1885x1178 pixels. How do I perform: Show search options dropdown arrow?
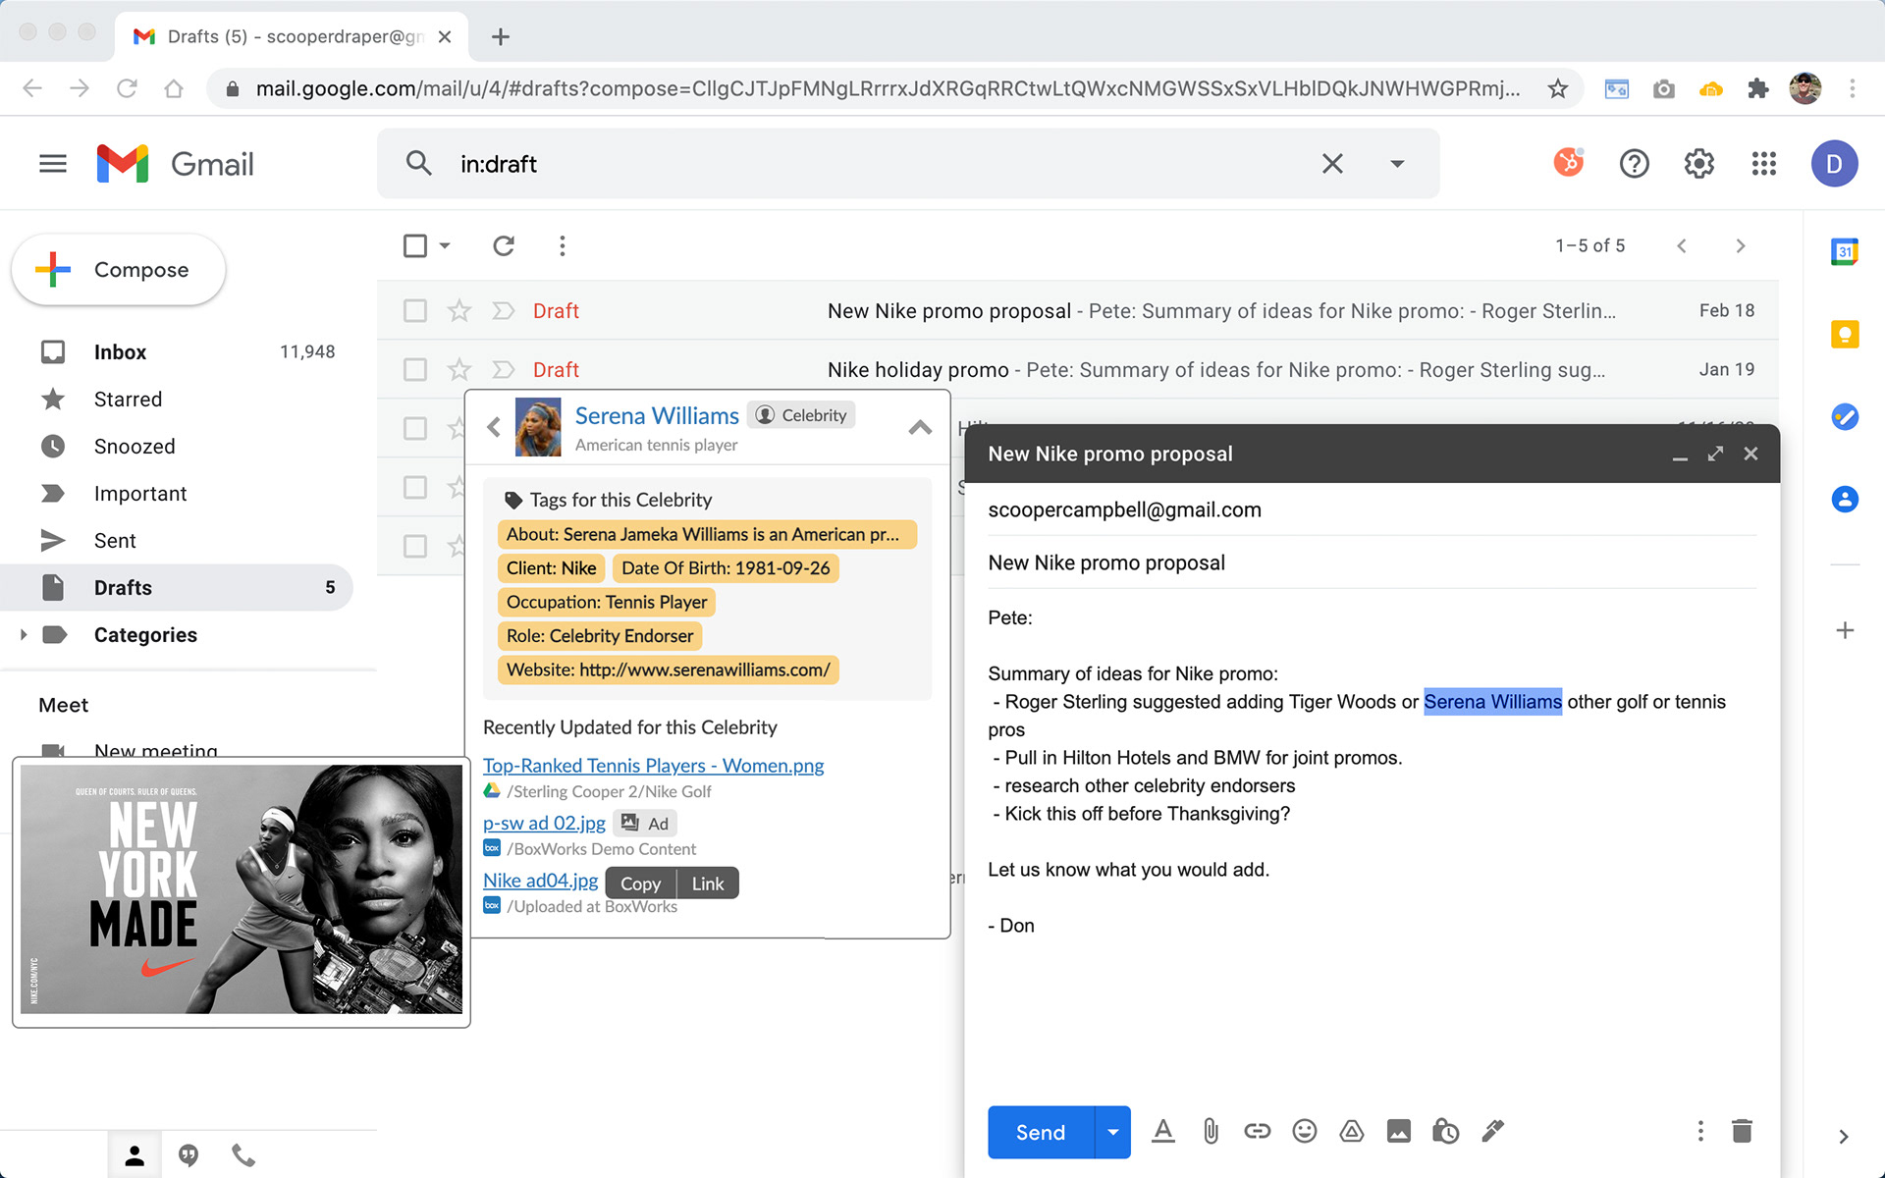1397,164
